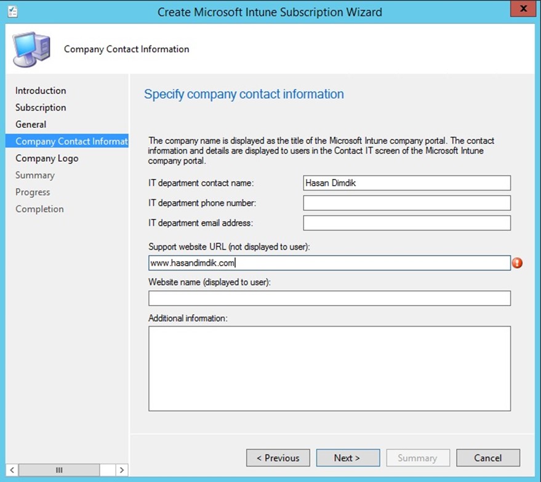Cancel the subscription wizard

488,458
